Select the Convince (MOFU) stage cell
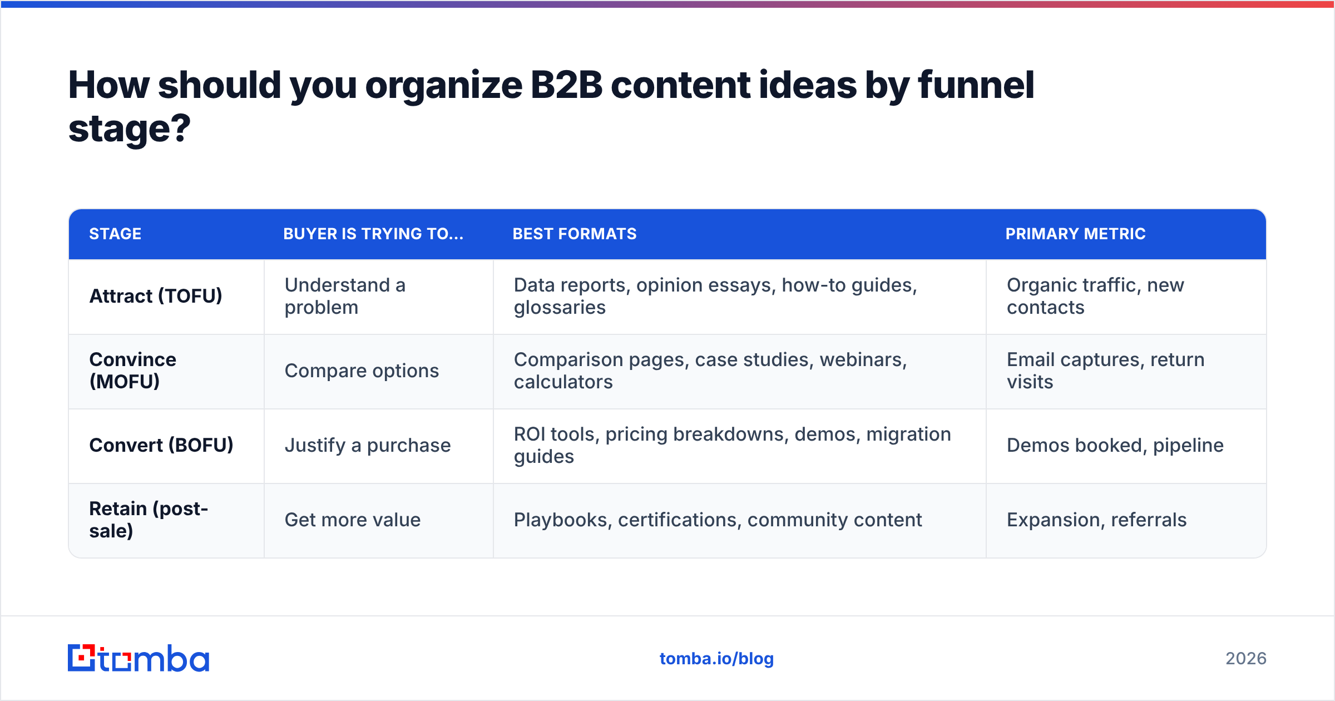 166,371
